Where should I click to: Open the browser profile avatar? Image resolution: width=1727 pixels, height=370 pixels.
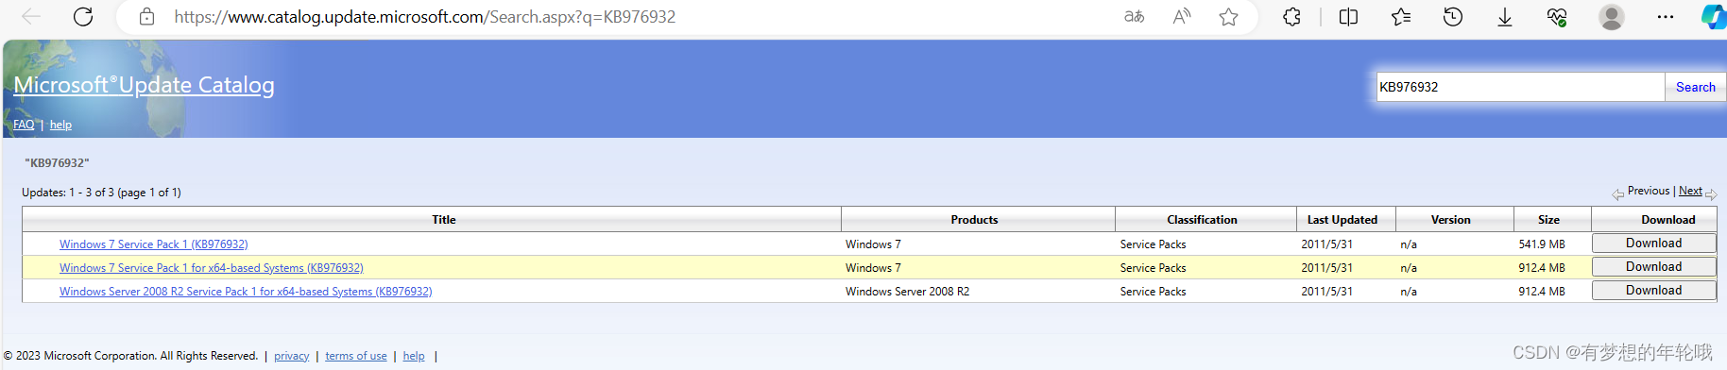(x=1612, y=17)
